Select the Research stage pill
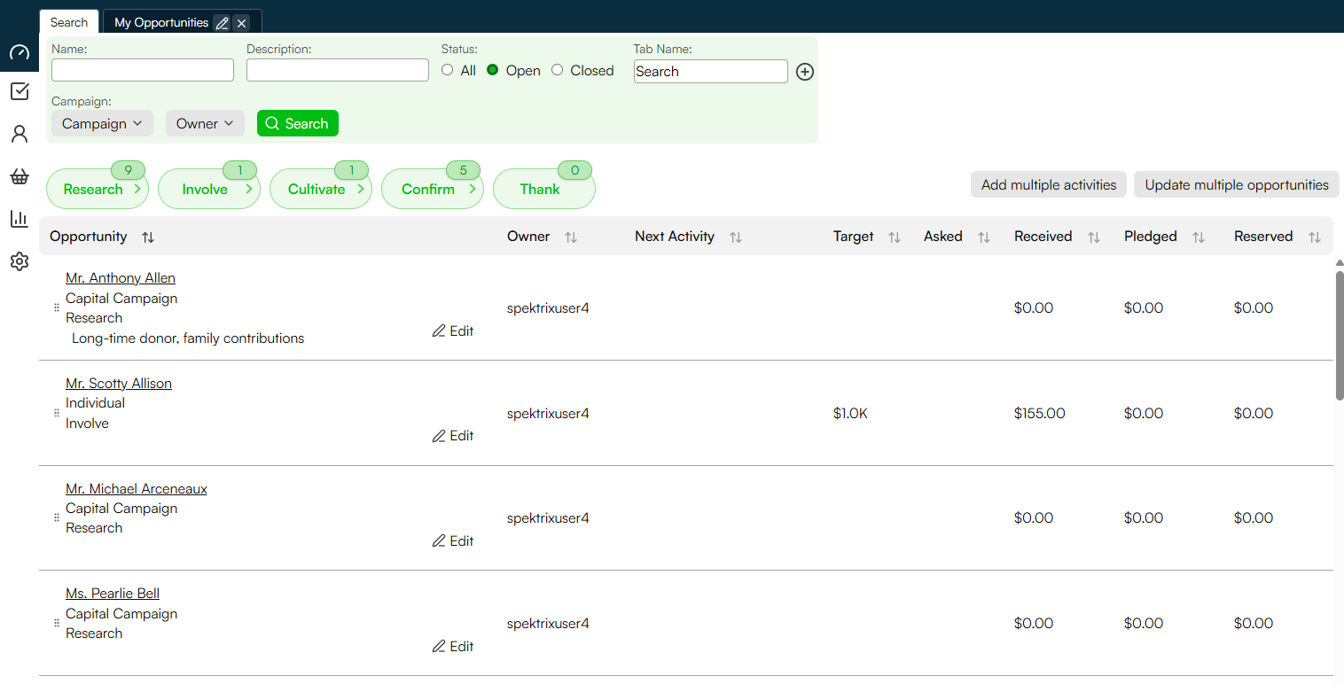Viewport: 1344px width, 684px height. click(98, 189)
